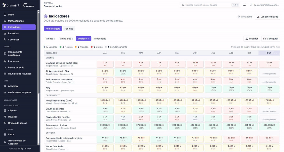Click the Grupos de acesso icon
Viewport: 284px width, 152px height.
tap(5, 123)
